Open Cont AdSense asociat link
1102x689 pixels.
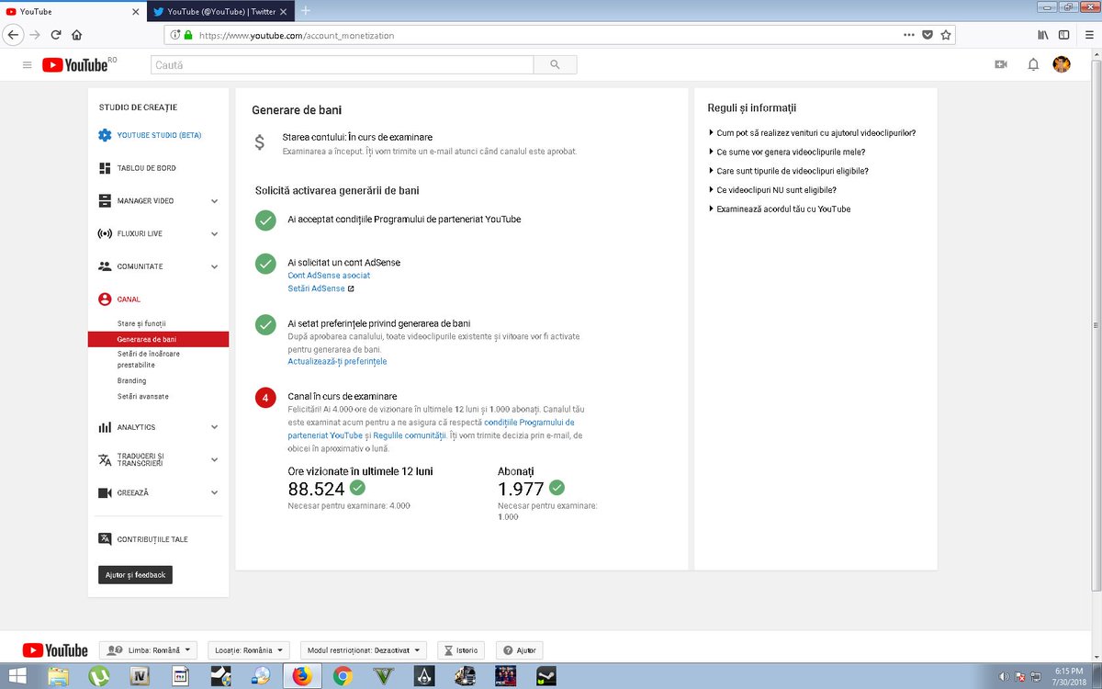(x=329, y=276)
